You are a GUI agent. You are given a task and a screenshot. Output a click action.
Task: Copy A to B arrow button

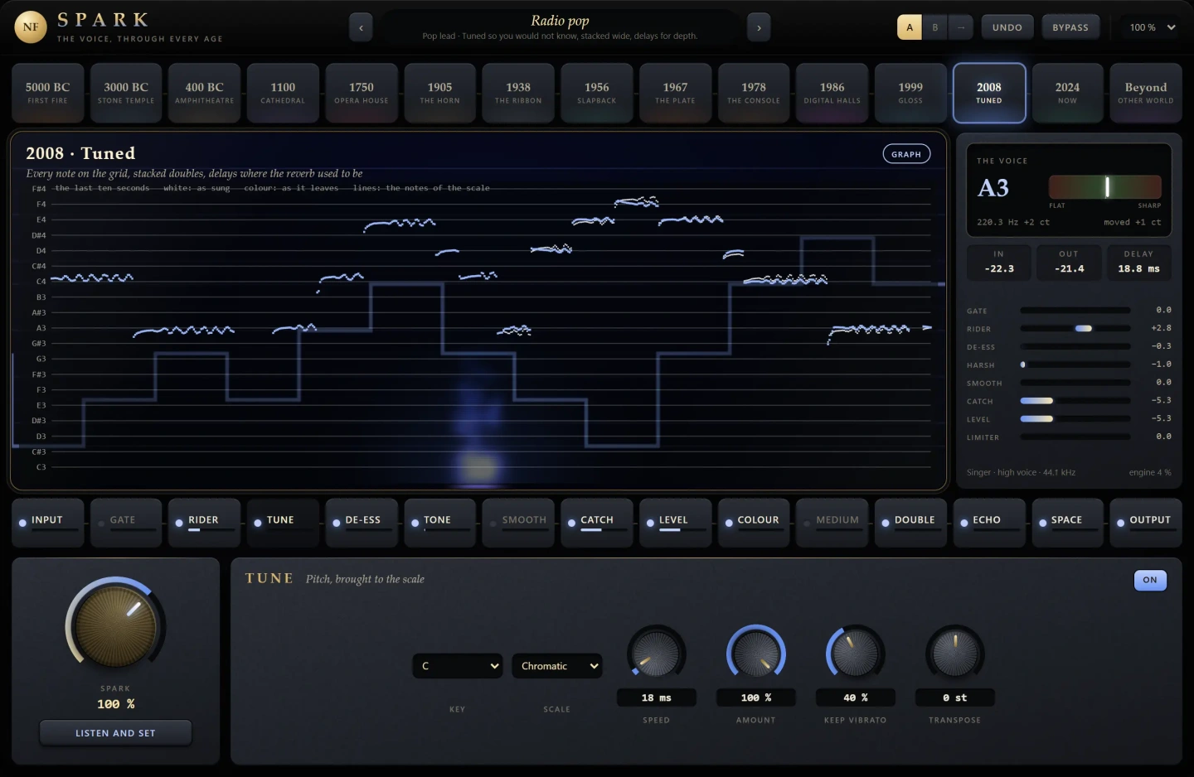coord(961,27)
